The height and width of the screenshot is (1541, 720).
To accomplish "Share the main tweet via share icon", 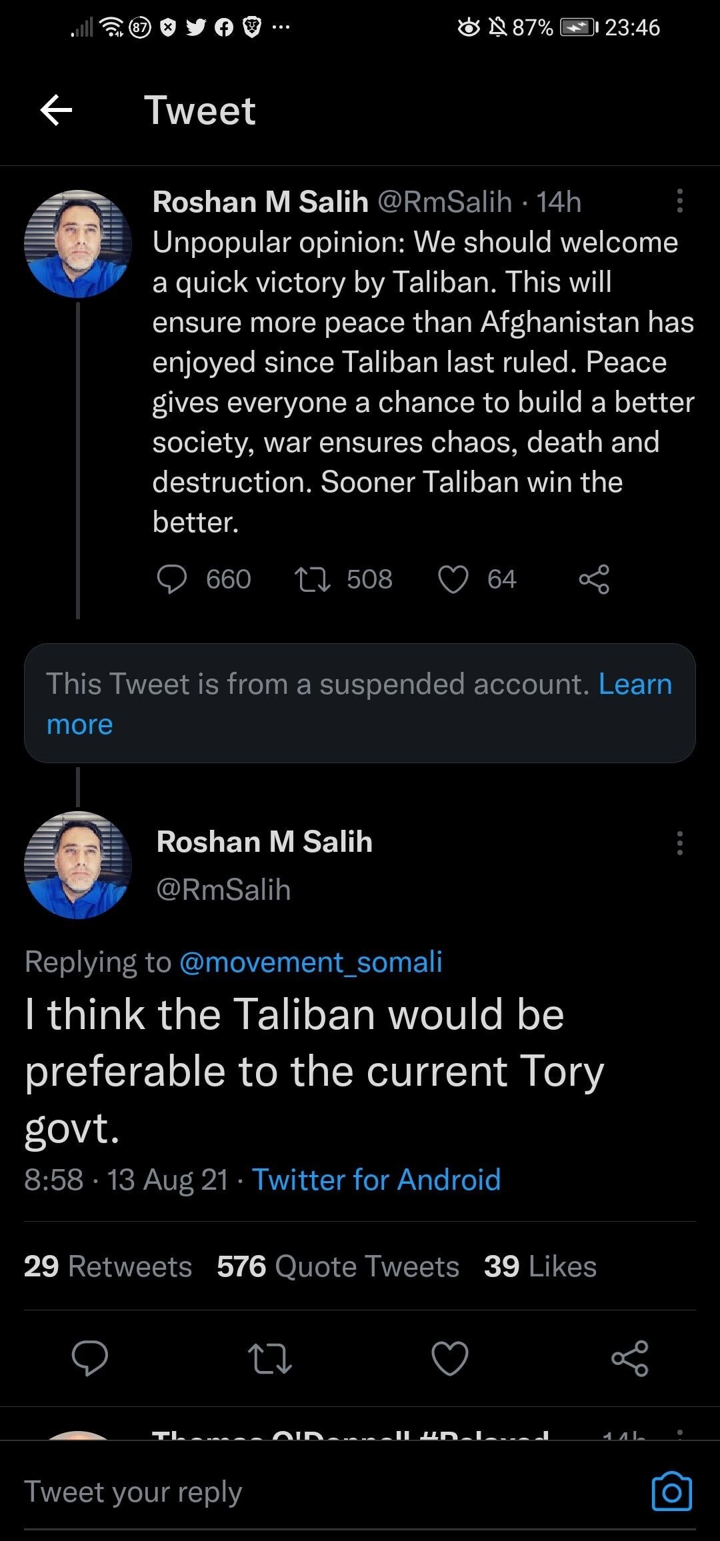I will 630,1358.
